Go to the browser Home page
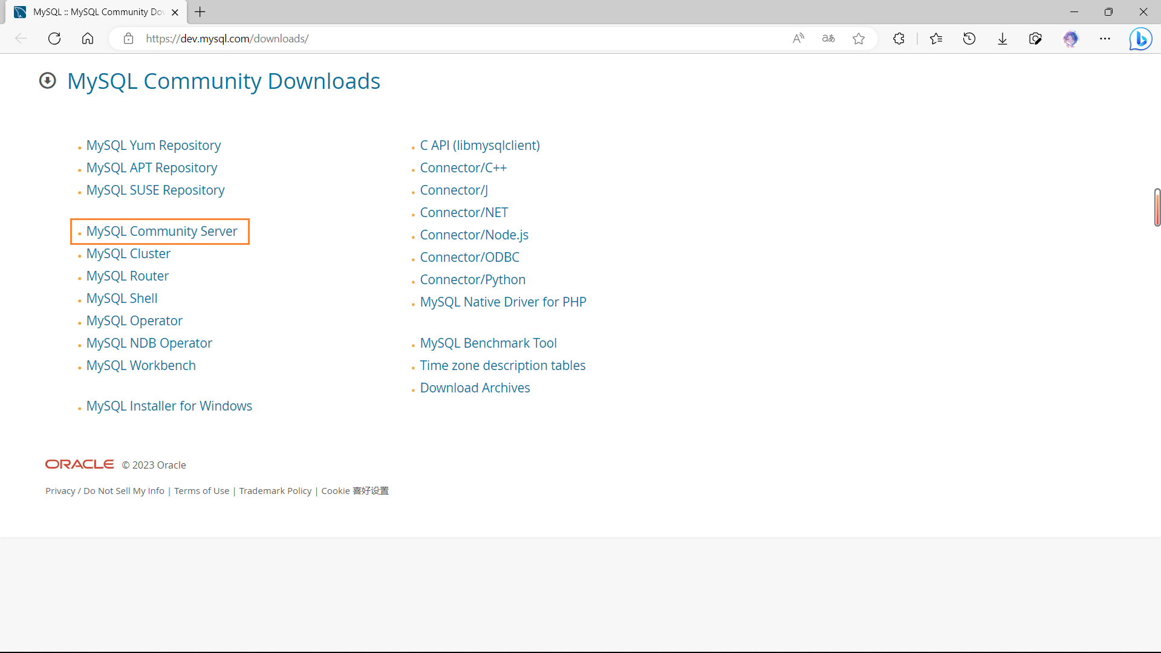 [x=88, y=38]
